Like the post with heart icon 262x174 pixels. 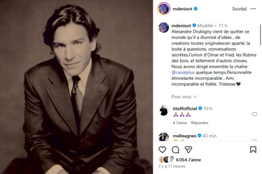(162, 150)
